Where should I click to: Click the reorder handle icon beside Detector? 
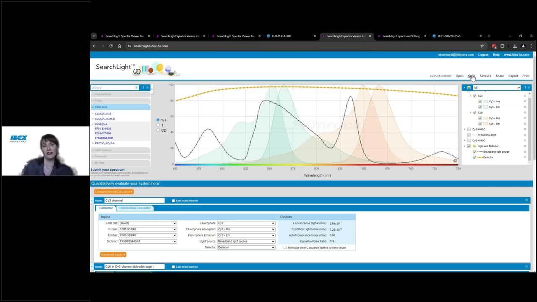tap(524, 157)
